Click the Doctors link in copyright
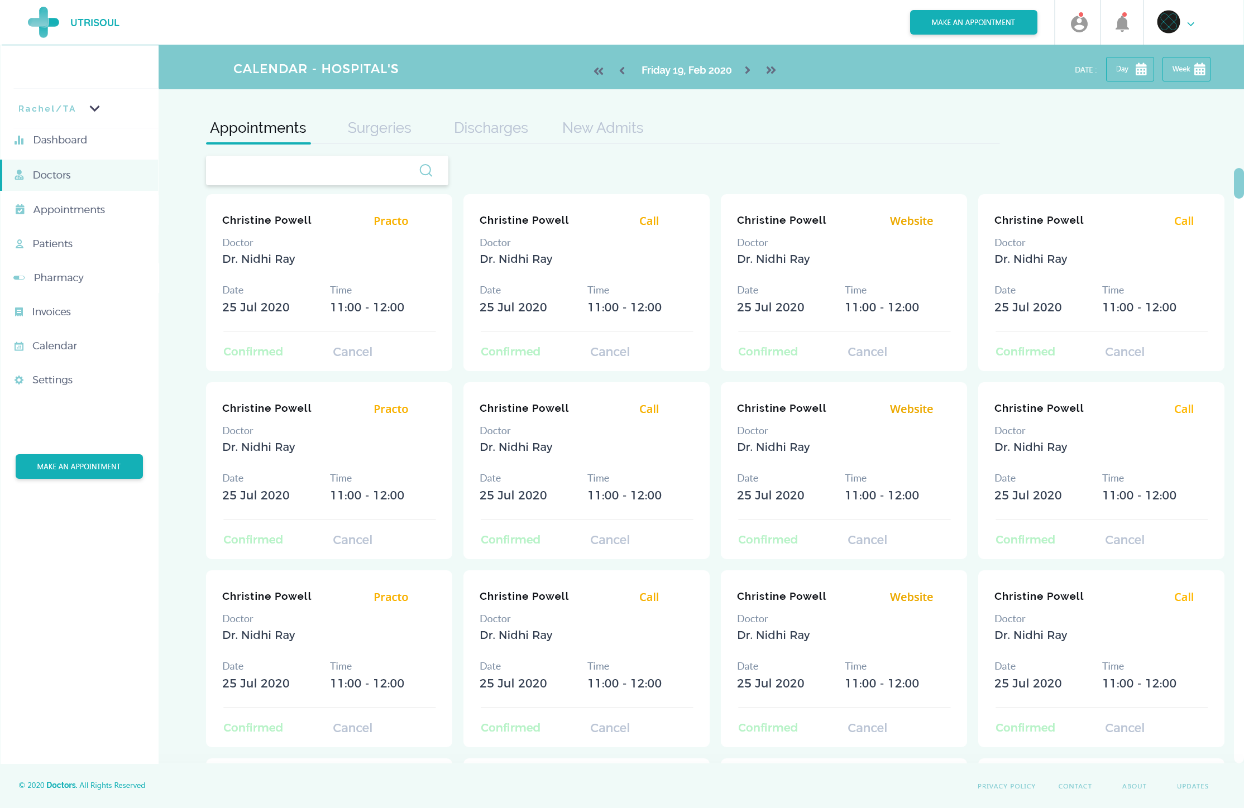The height and width of the screenshot is (808, 1244). (61, 785)
